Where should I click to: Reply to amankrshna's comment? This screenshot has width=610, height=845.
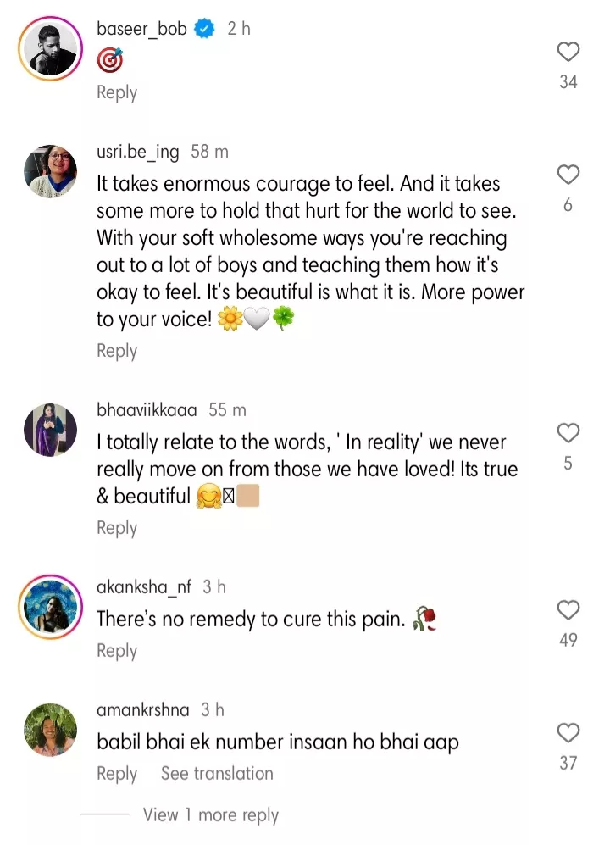click(117, 774)
